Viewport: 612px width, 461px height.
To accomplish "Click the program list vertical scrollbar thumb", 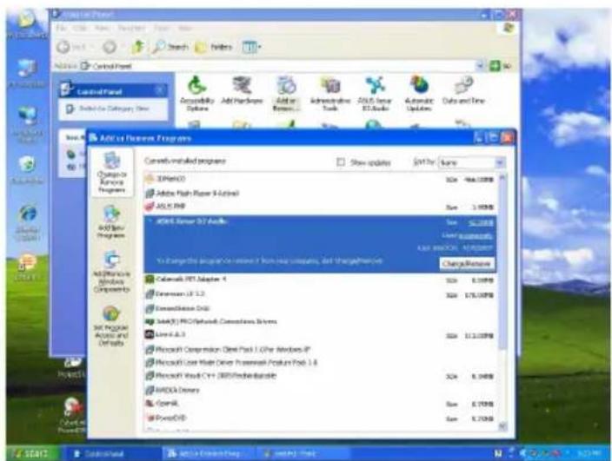I will click(502, 265).
